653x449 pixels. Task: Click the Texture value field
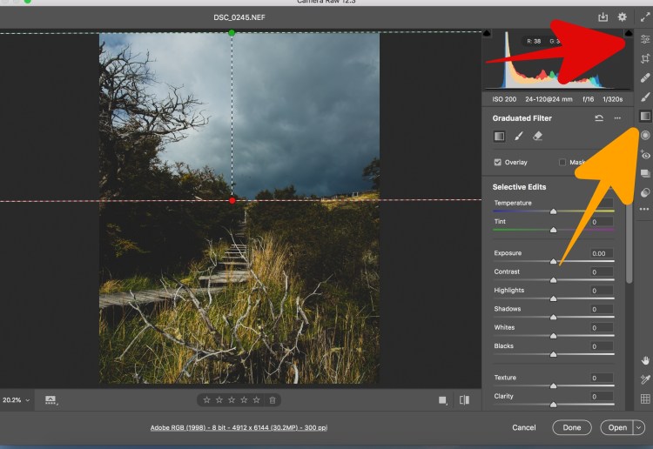601,378
